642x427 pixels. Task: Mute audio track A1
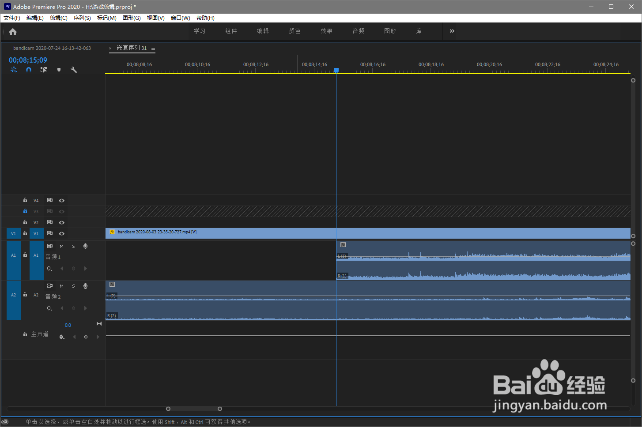tap(61, 246)
